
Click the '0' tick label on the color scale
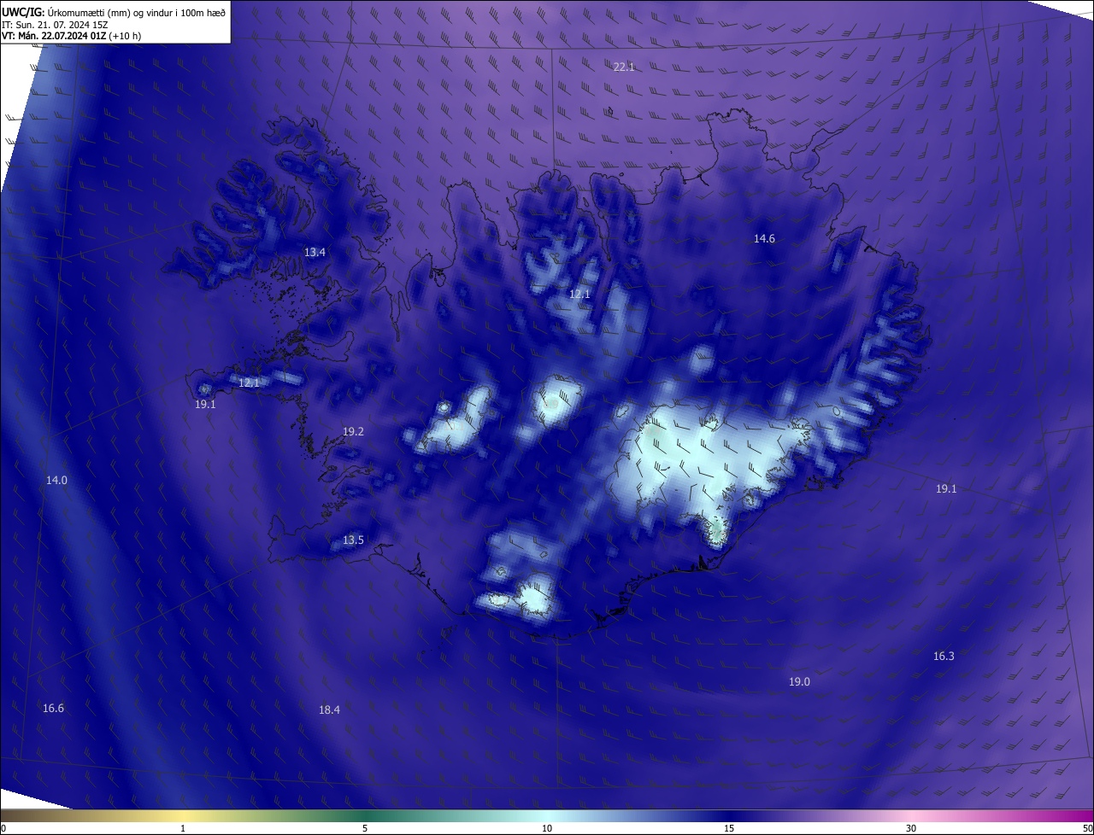tap(3, 828)
